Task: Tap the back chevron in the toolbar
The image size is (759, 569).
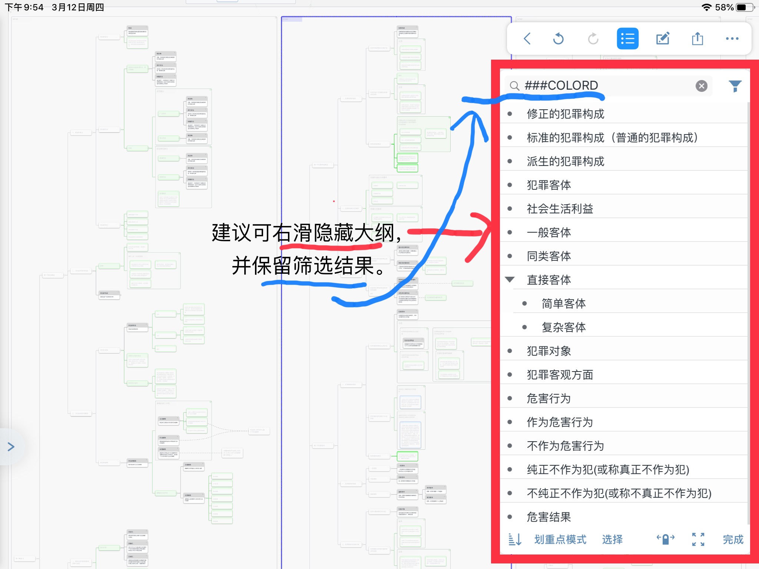Action: [x=527, y=39]
